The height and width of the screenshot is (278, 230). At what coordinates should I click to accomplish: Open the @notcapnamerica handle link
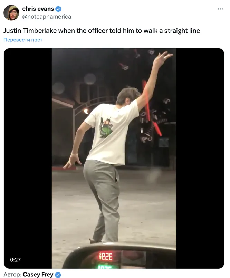point(47,17)
